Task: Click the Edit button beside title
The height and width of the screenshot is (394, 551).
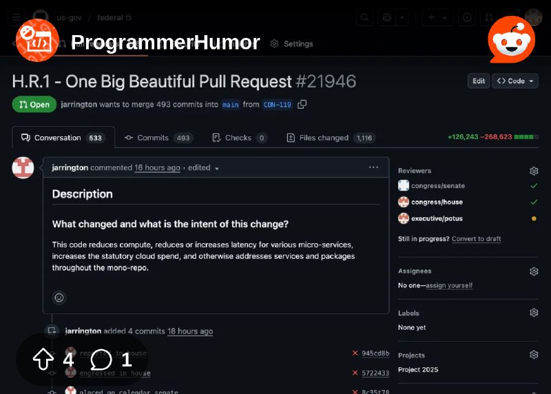Action: click(479, 81)
